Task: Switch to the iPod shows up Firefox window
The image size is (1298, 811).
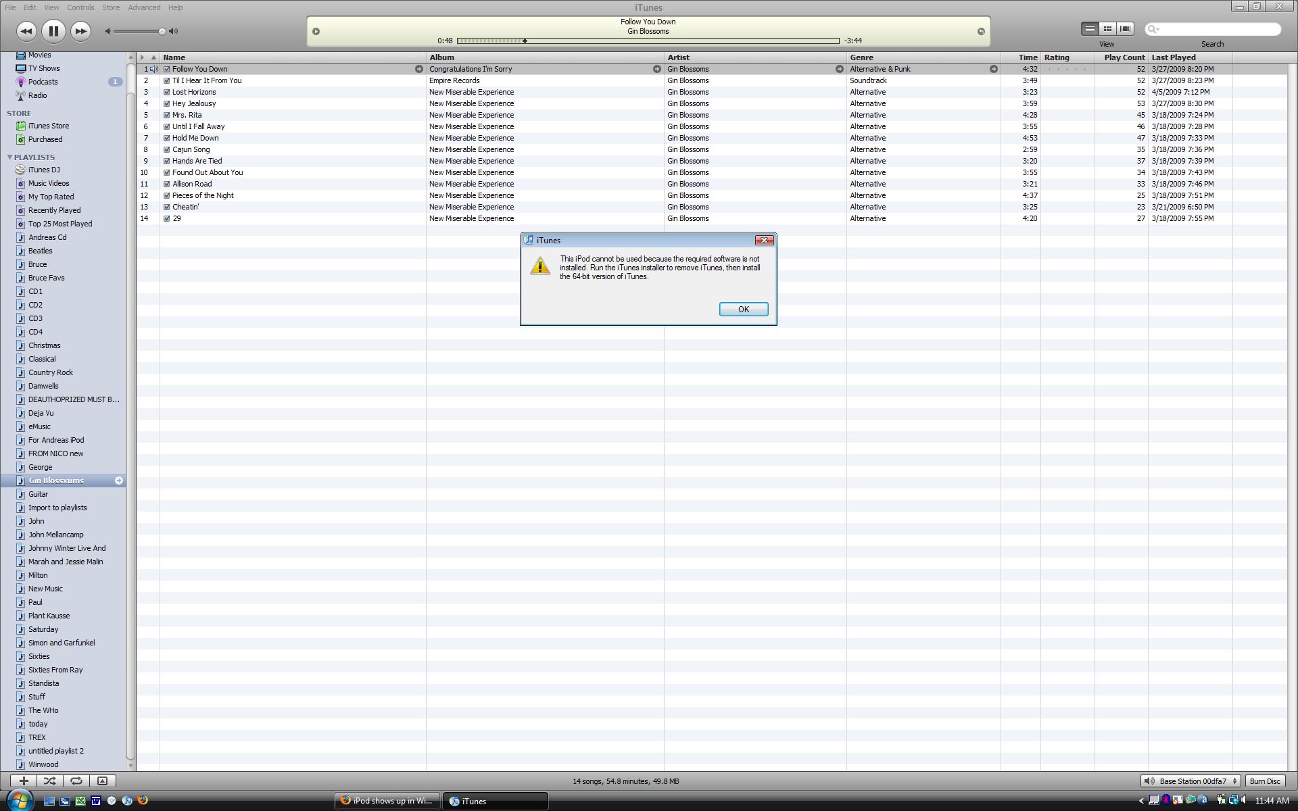Action: point(387,801)
